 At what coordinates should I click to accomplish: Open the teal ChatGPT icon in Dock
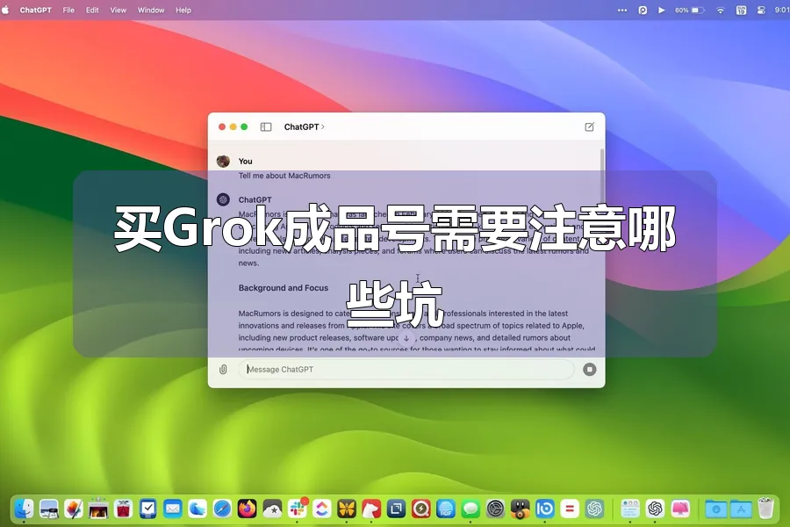click(x=594, y=509)
